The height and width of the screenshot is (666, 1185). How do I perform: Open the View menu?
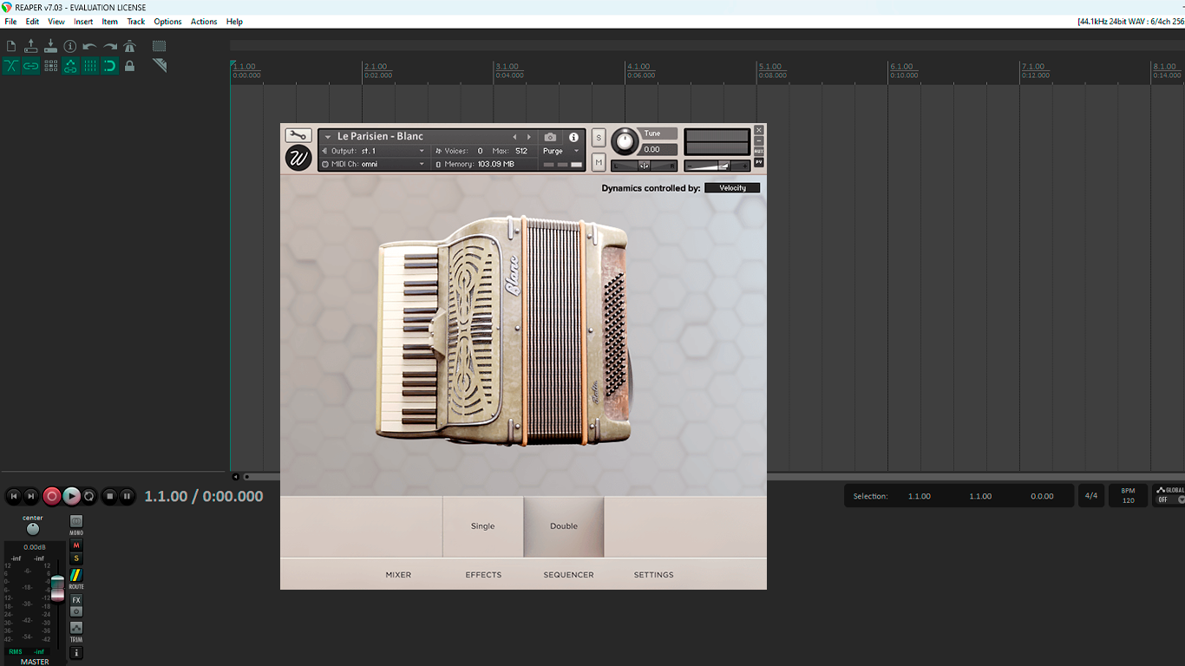56,22
